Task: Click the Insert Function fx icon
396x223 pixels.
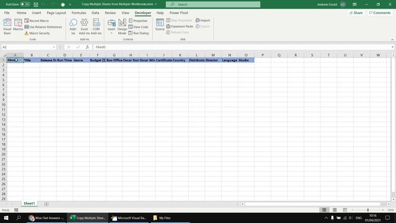Action: [87, 47]
